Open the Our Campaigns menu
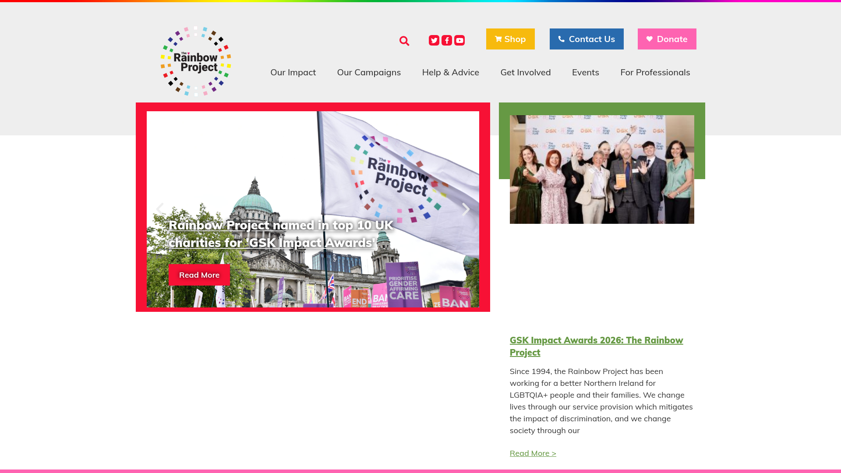 (369, 72)
